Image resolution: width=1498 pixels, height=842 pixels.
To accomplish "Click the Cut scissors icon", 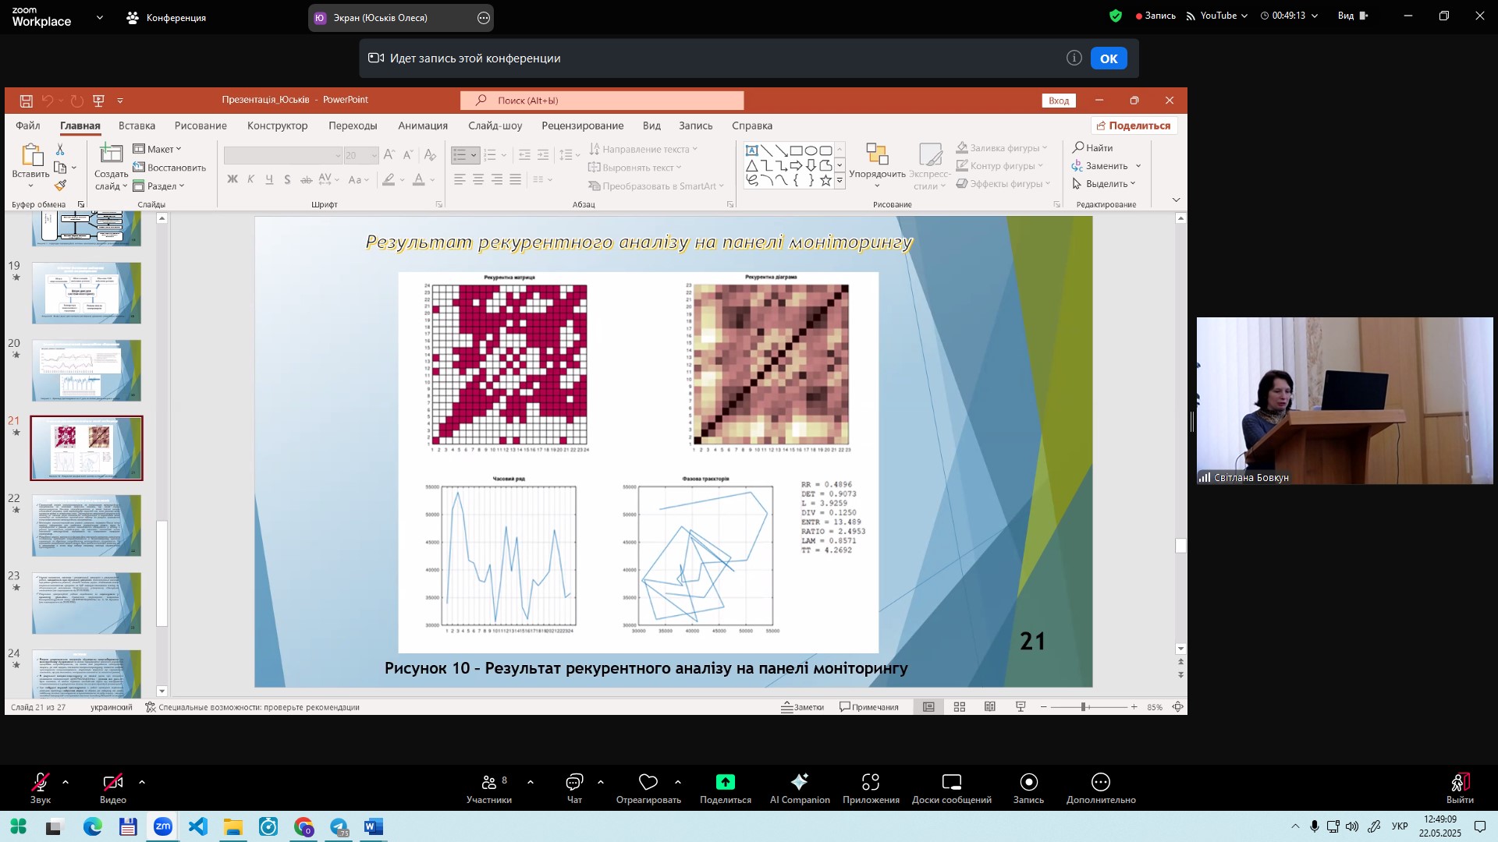I will click(60, 149).
